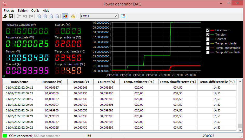
Task: Toggle the bar chart display icon
Action: point(65,16)
